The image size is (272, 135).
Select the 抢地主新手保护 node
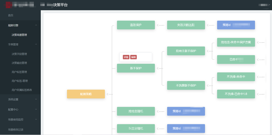(186, 51)
